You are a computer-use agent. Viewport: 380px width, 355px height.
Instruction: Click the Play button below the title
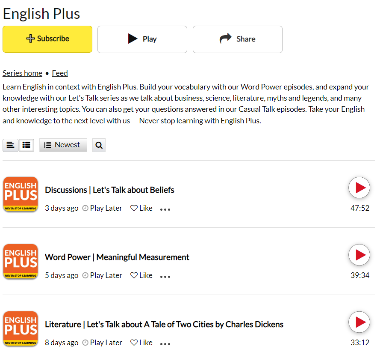pos(142,39)
